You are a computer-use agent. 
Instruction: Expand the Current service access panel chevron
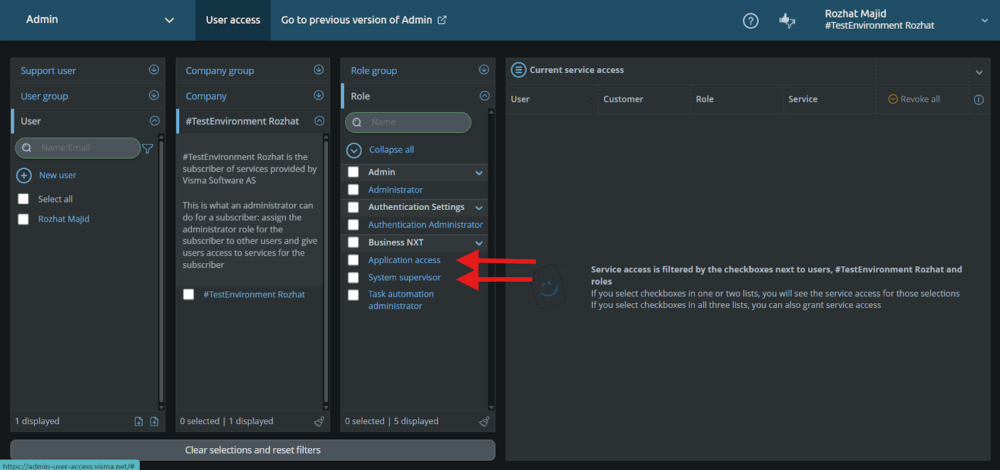[979, 72]
